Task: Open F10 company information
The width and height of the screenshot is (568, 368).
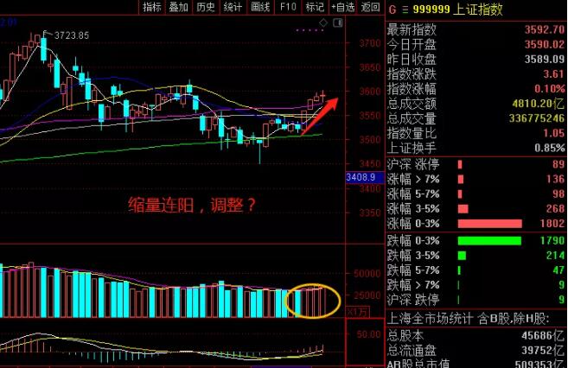Action: 288,7
